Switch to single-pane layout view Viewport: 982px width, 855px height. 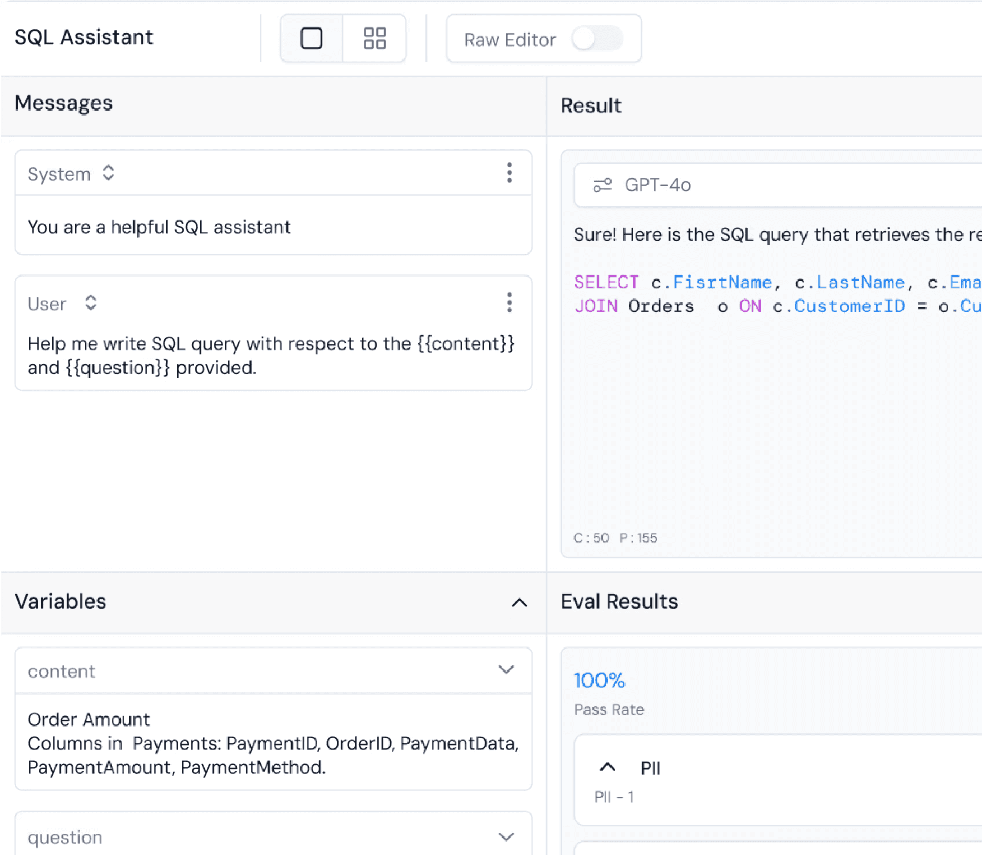point(312,39)
